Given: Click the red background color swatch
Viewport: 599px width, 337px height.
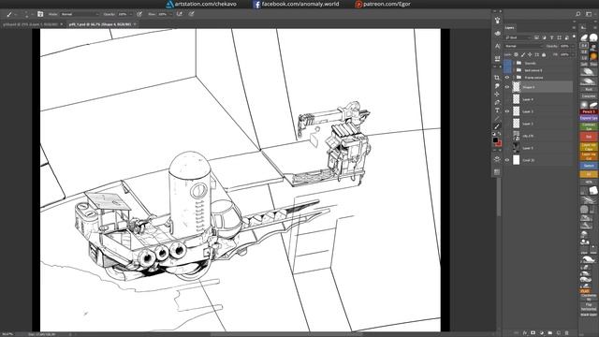Looking at the screenshot, I should (x=500, y=143).
